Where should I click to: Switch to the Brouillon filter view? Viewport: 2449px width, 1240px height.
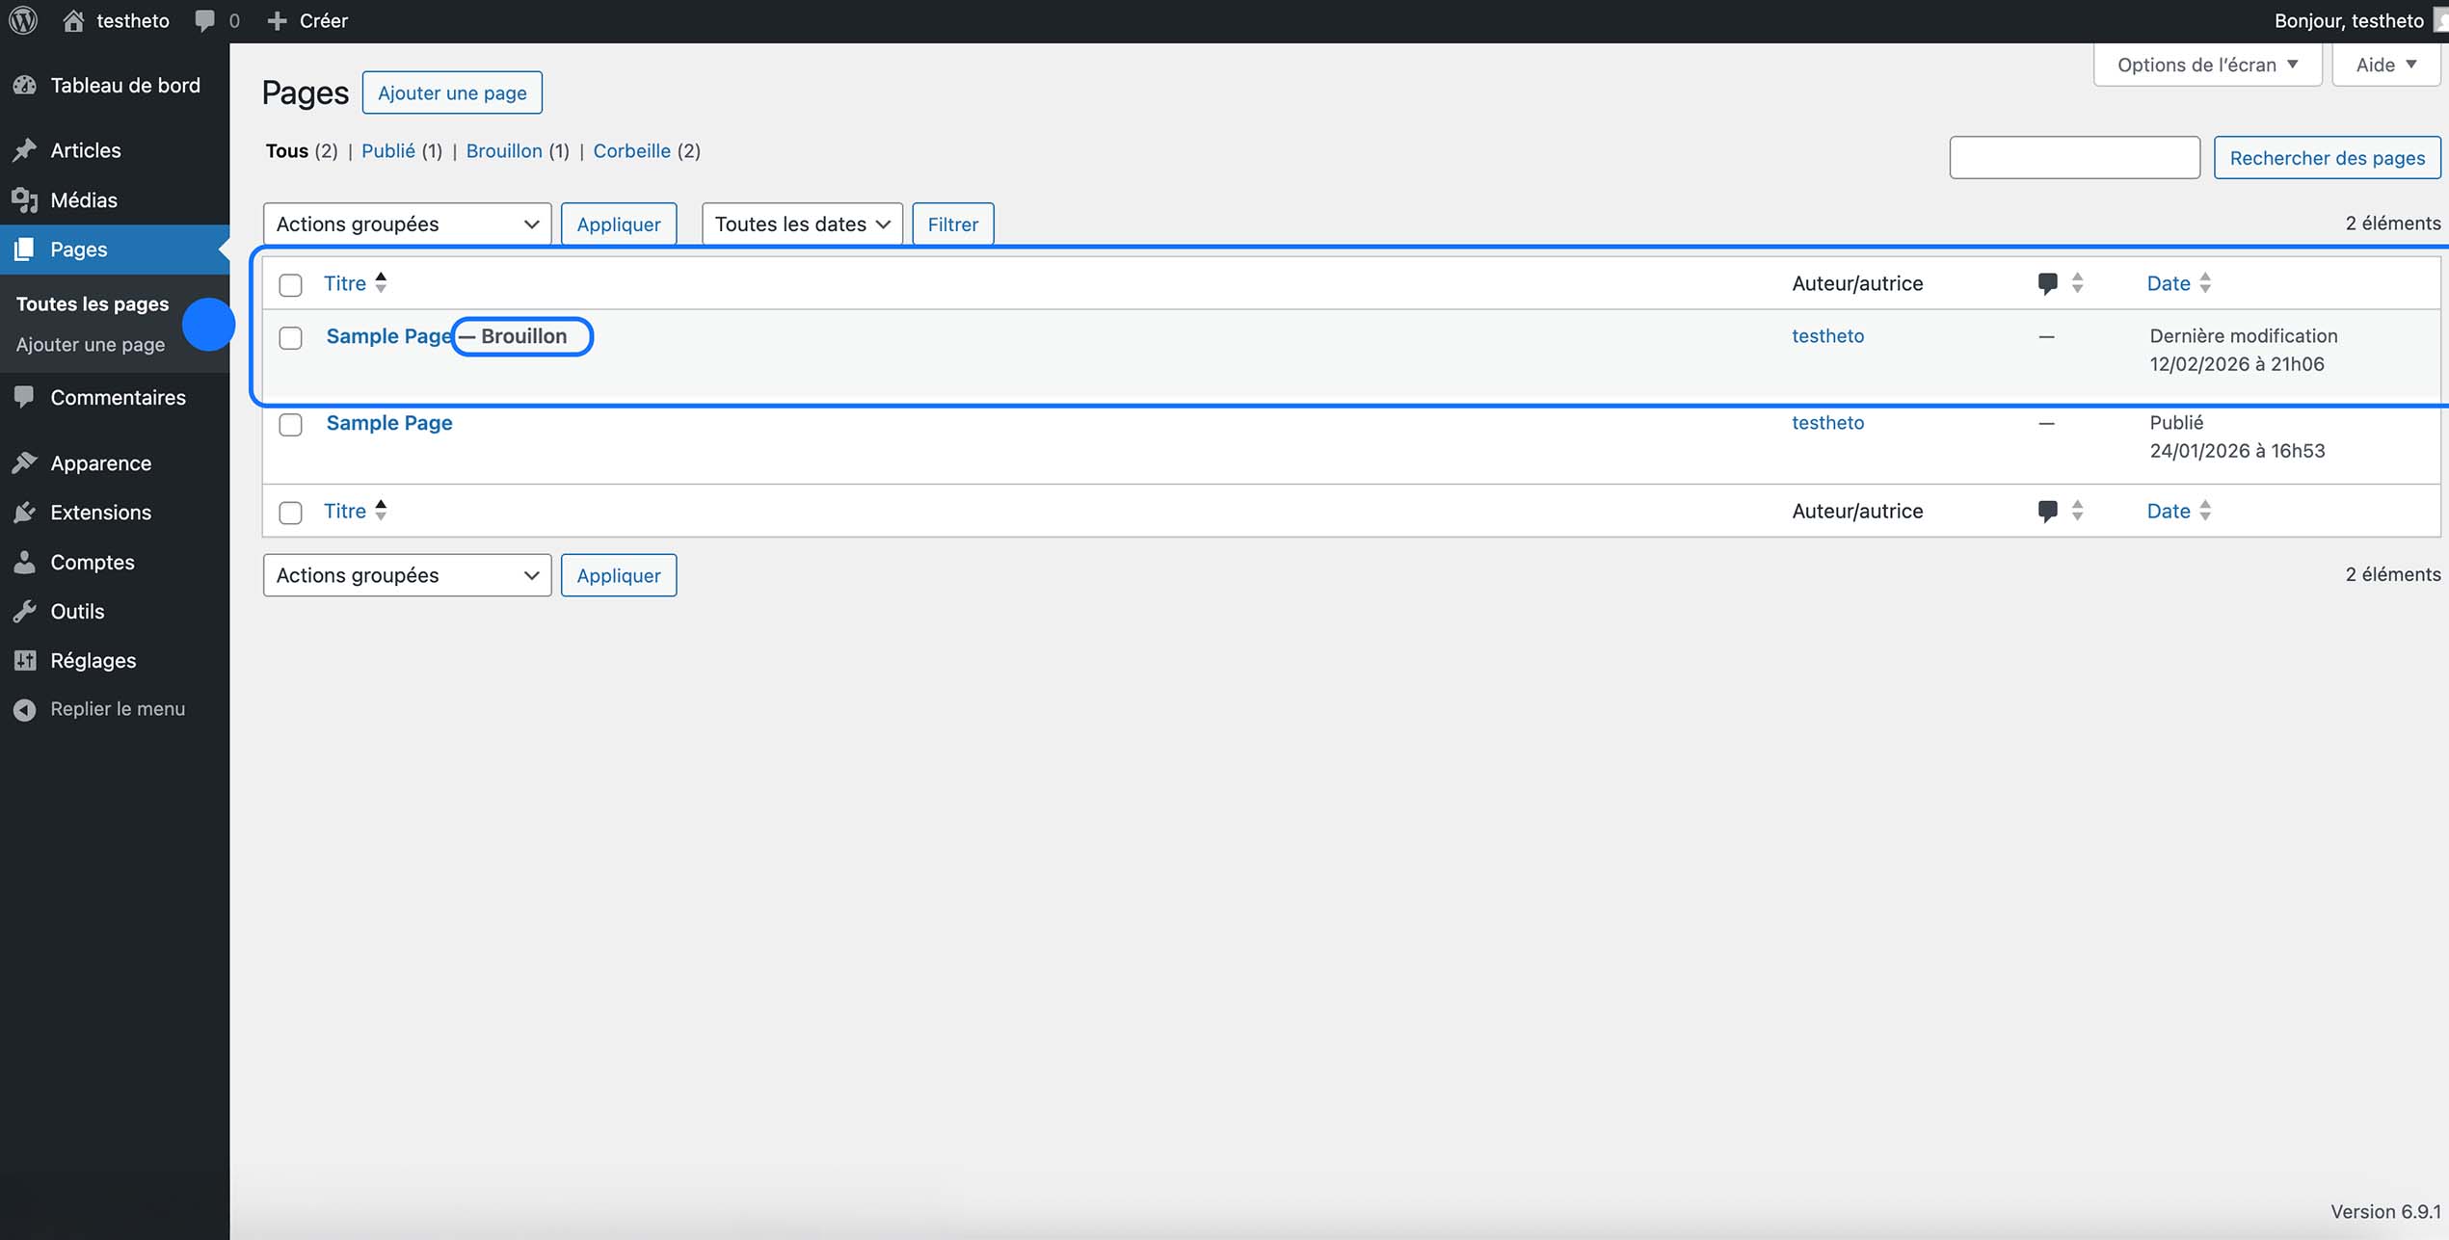tap(503, 151)
